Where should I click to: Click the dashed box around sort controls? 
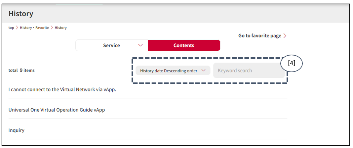[x=209, y=83]
